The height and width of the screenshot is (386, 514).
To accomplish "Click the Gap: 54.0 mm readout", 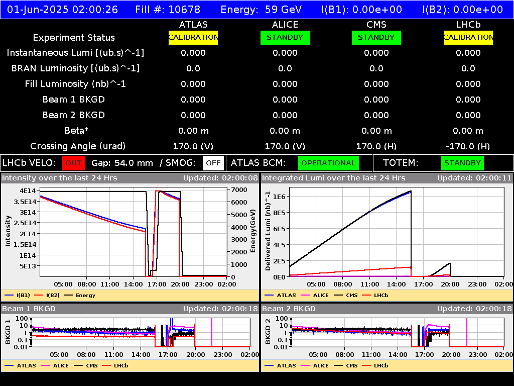I will coord(122,163).
